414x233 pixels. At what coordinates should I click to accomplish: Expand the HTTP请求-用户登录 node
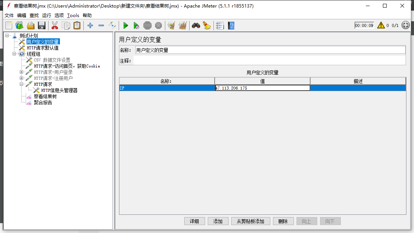point(21,72)
